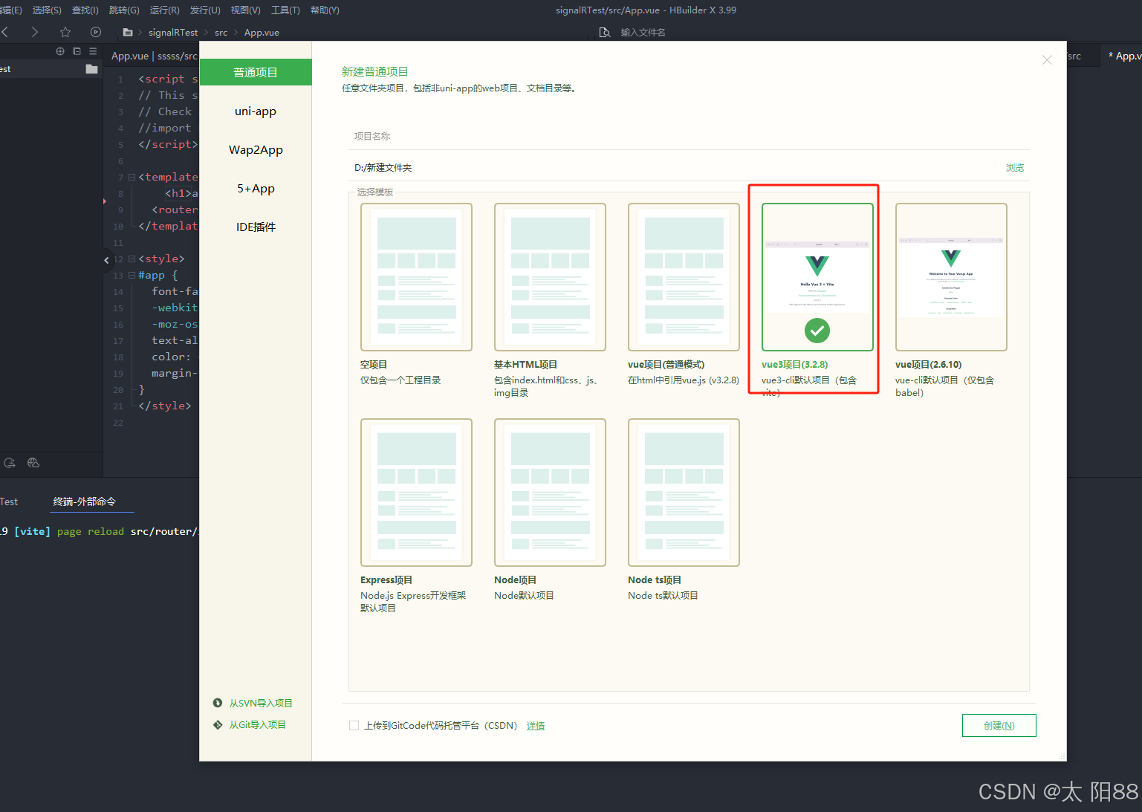Screen dimensions: 1142x812
Task: Open the 帮助(Y) menu
Action: (x=325, y=10)
